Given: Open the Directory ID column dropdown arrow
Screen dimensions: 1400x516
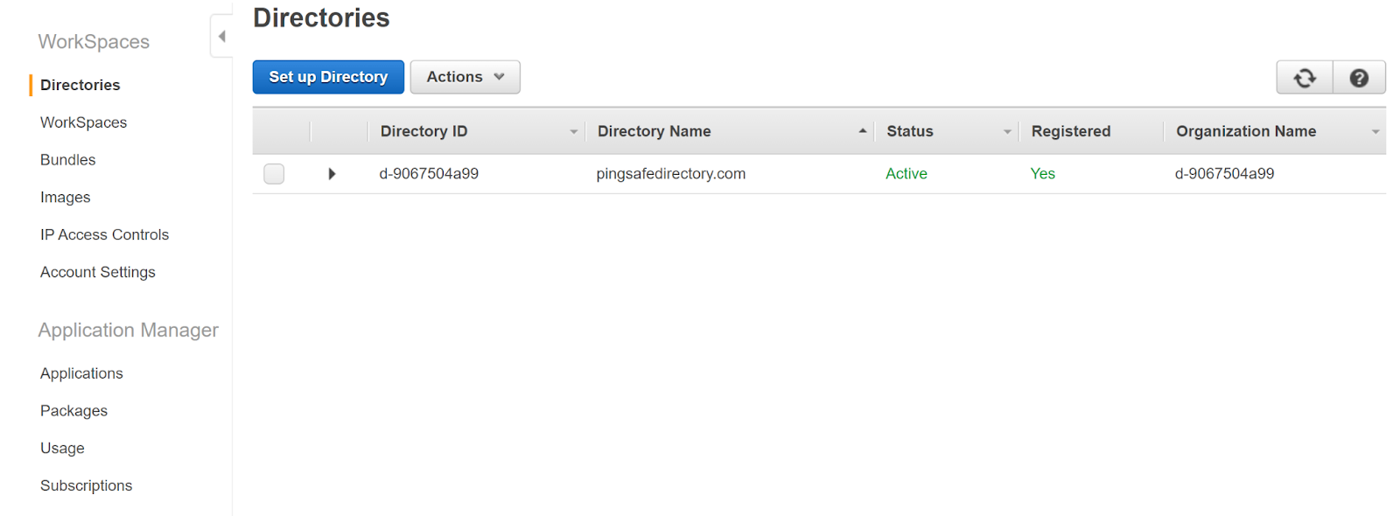Looking at the screenshot, I should click(x=574, y=132).
